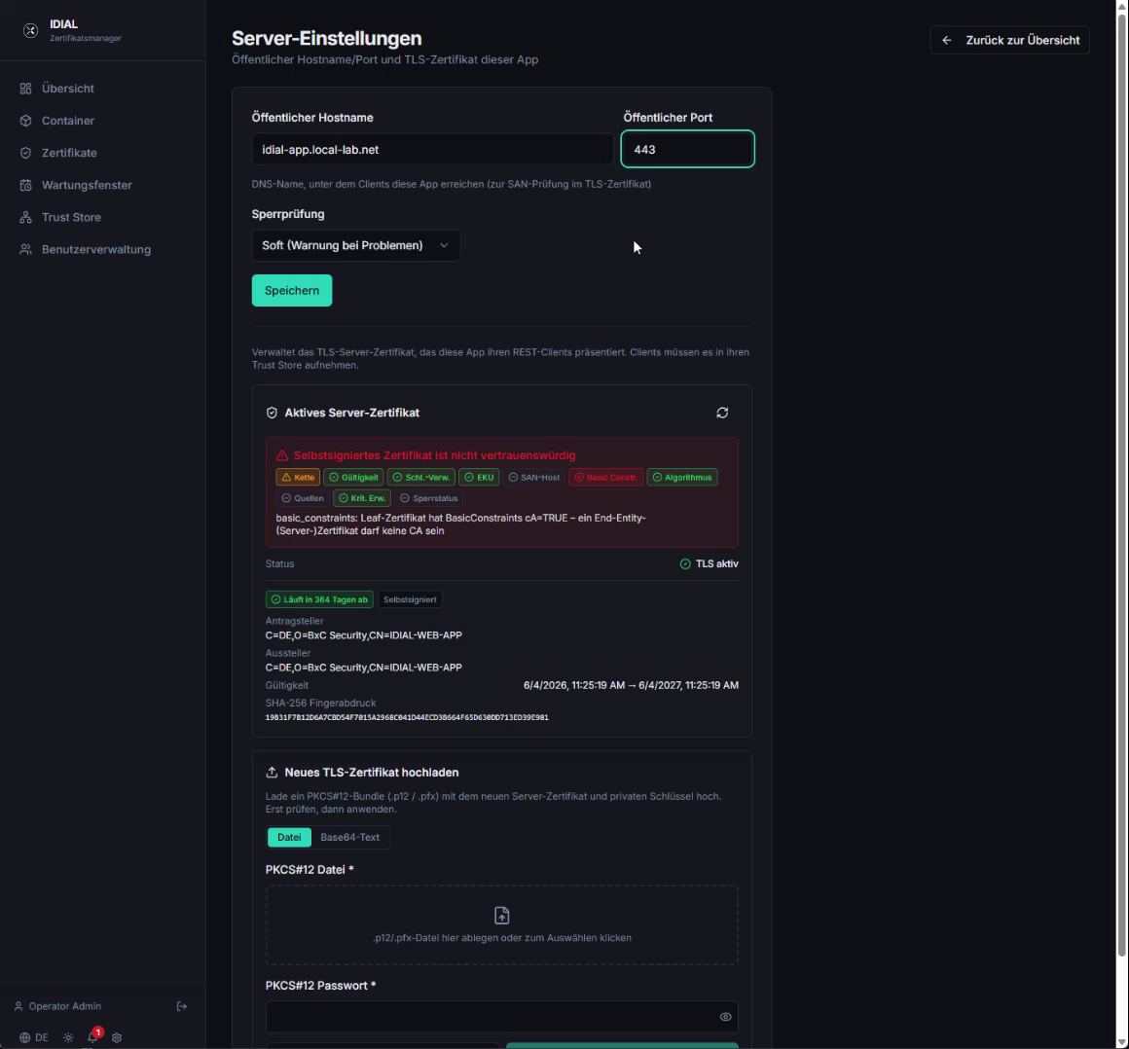Image resolution: width=1129 pixels, height=1049 pixels.
Task: Select the Krit. Erw. check badge
Action: (x=362, y=498)
